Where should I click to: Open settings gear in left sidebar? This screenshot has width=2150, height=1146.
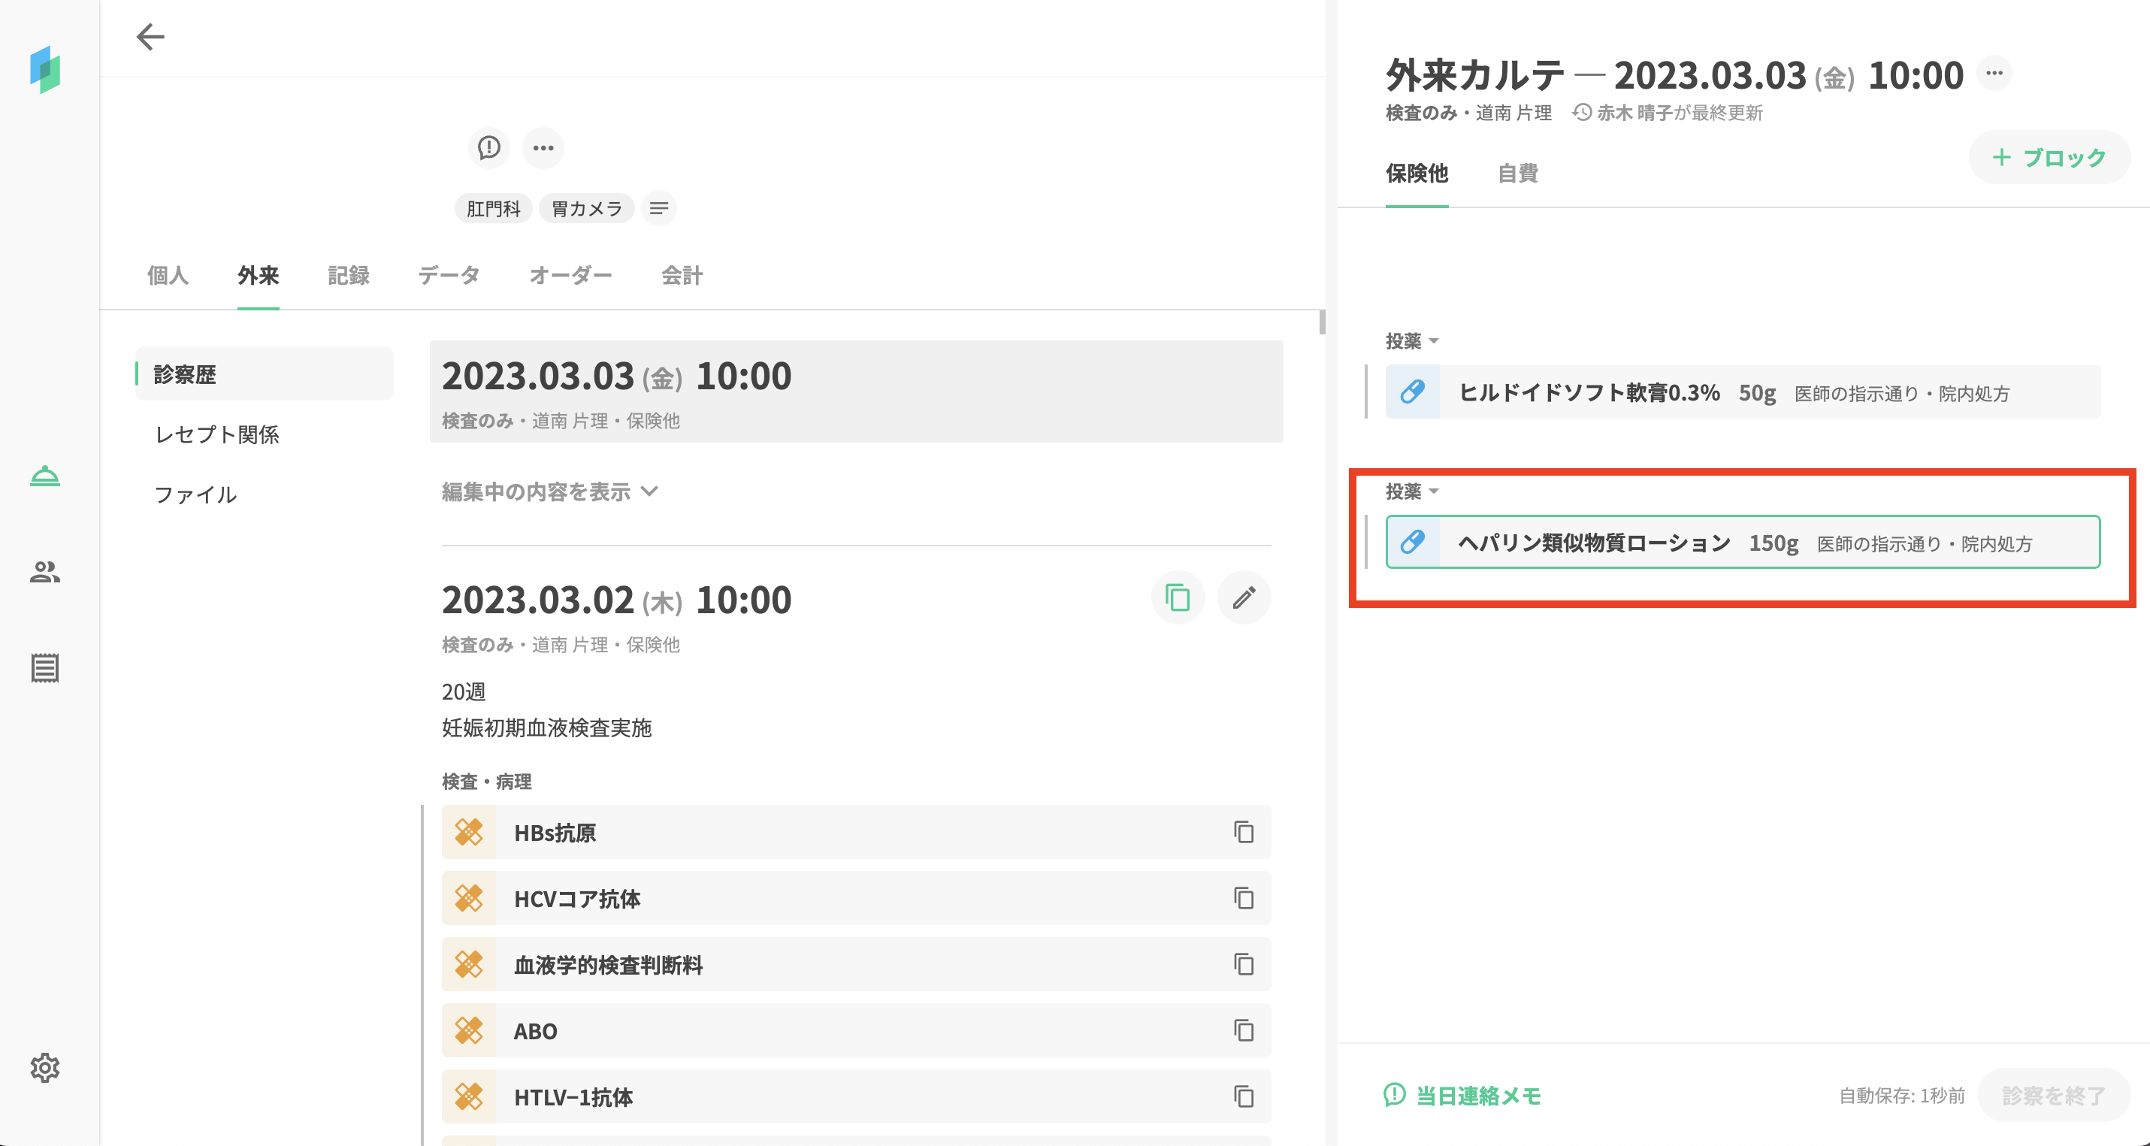coord(45,1068)
